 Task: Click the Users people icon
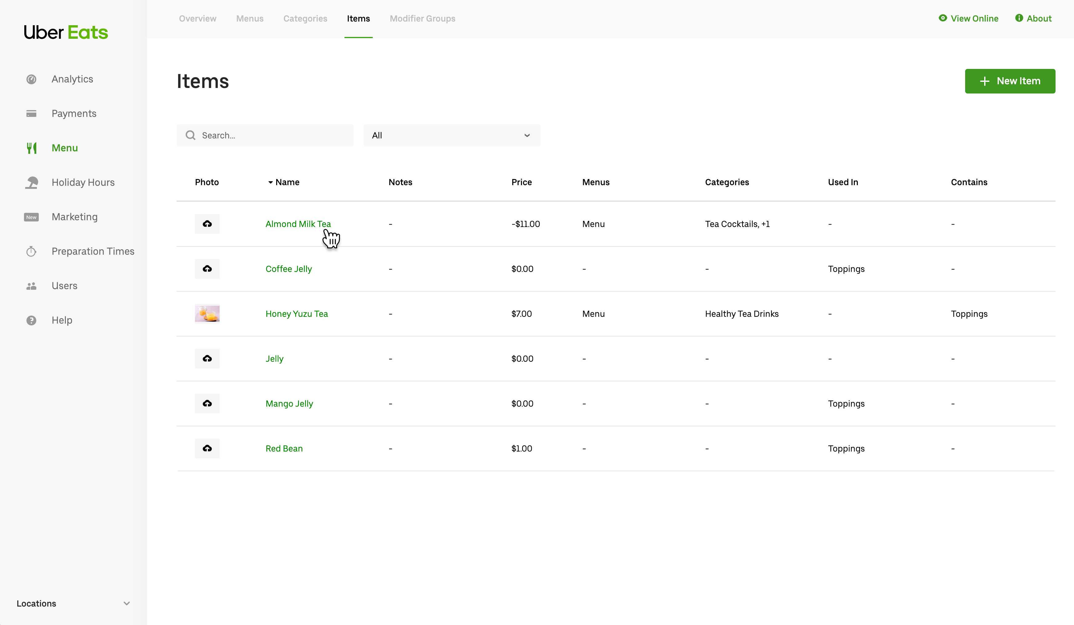tap(31, 286)
